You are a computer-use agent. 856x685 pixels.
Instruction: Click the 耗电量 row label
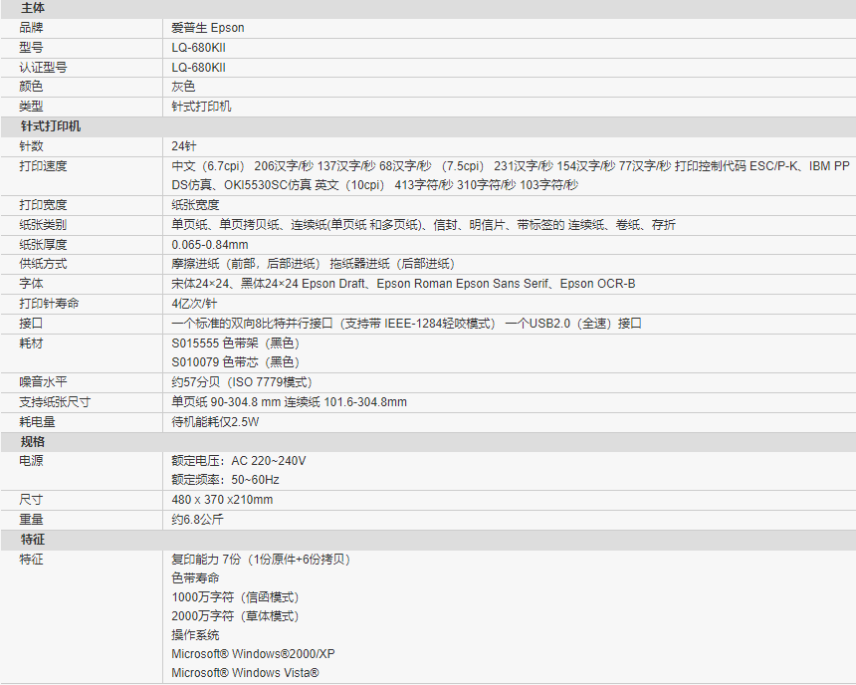(x=37, y=422)
